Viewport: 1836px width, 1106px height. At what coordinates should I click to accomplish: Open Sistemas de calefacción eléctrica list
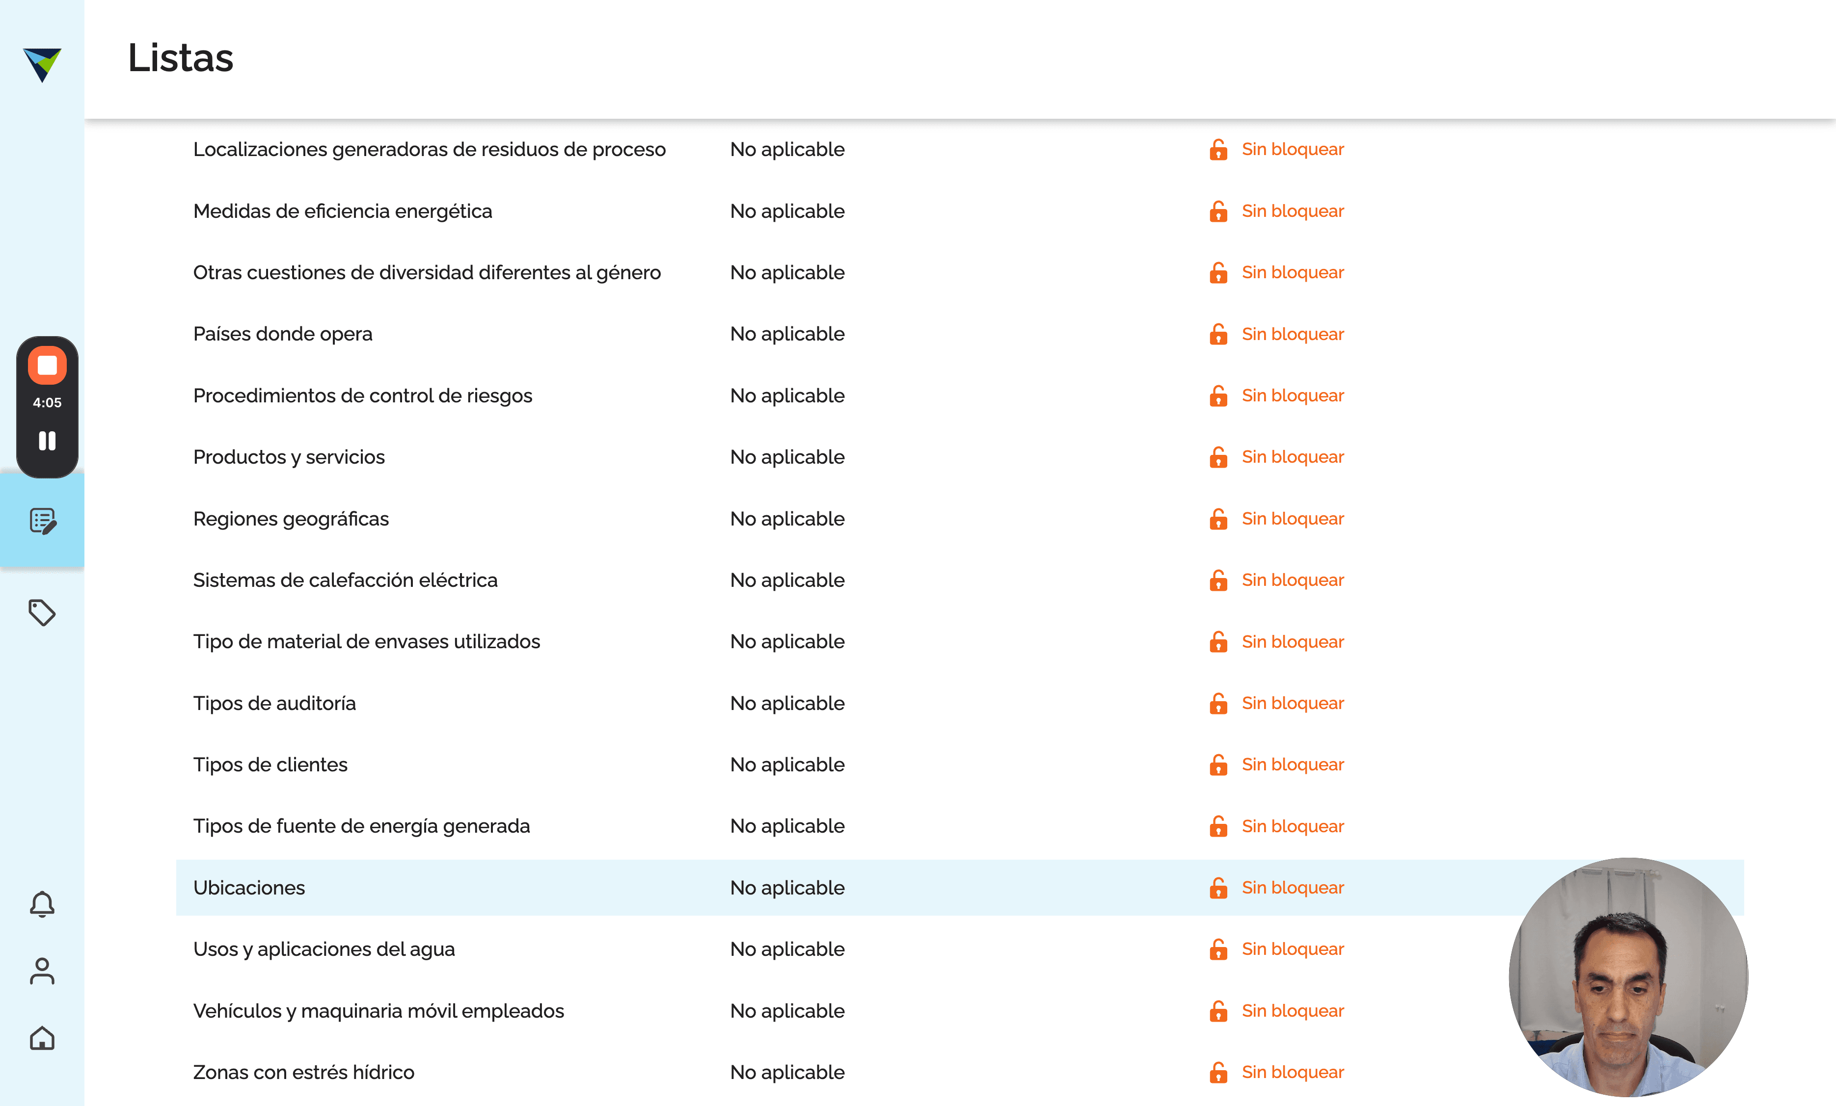coord(345,580)
